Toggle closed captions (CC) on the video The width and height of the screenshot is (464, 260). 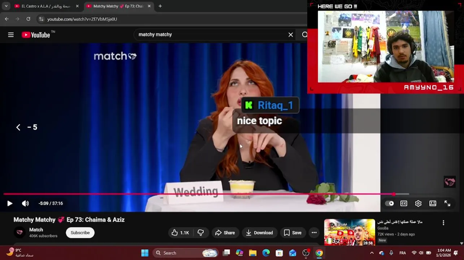tap(404, 203)
